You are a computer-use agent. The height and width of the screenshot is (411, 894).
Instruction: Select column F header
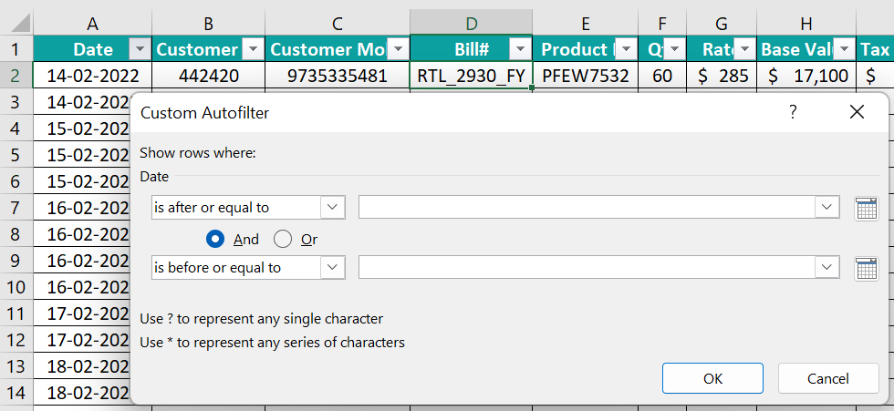coord(662,24)
